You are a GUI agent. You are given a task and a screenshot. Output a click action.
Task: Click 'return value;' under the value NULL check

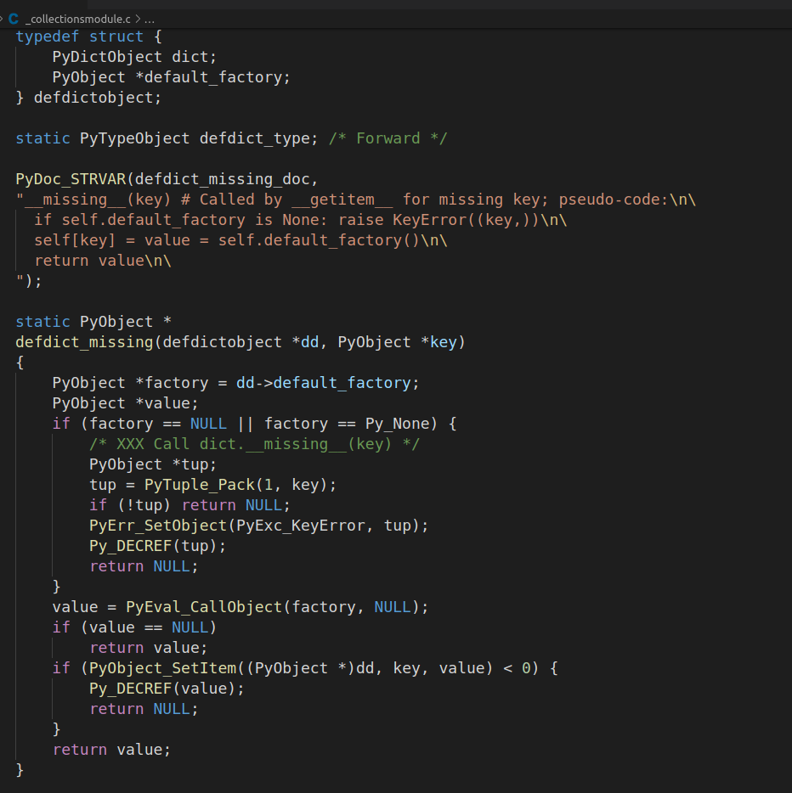click(x=148, y=648)
